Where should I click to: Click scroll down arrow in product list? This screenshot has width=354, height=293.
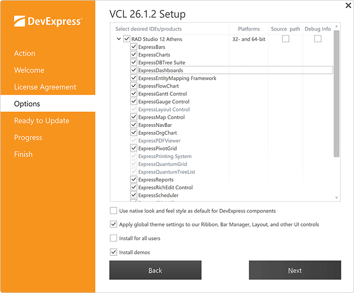[337, 198]
